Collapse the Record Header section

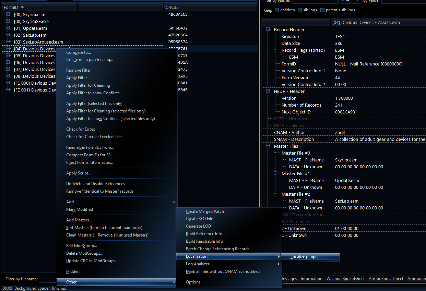coord(268,29)
